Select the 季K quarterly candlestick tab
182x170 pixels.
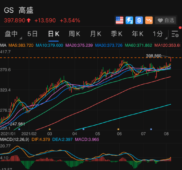(117, 34)
